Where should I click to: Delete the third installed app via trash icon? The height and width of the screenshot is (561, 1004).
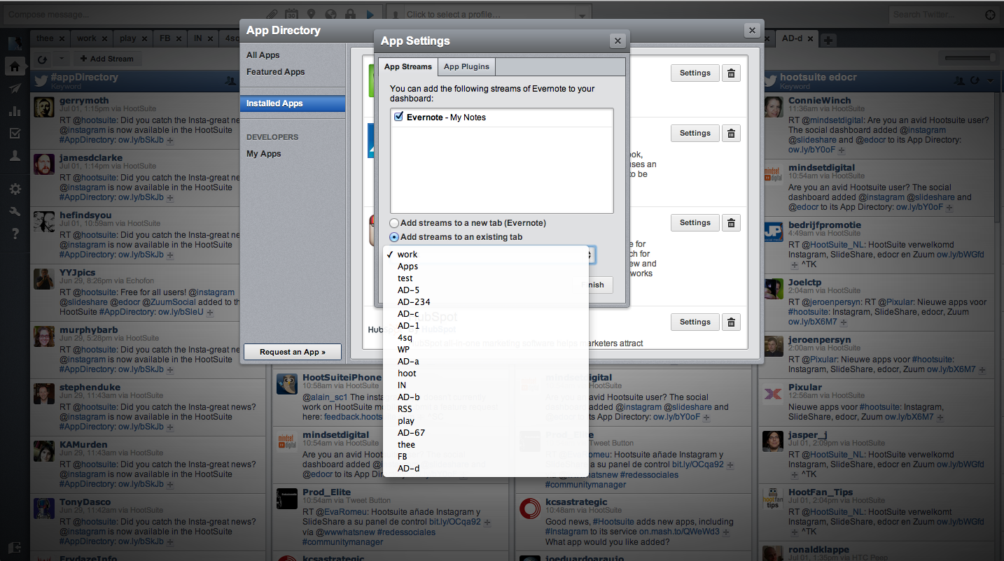point(731,222)
